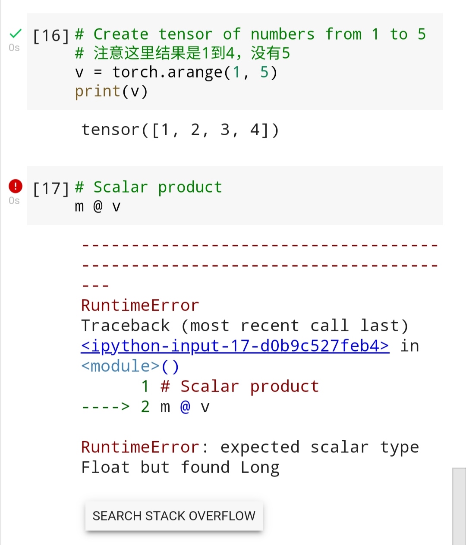Open the ipython-input-17 traceback link
466x545 pixels.
pos(235,346)
